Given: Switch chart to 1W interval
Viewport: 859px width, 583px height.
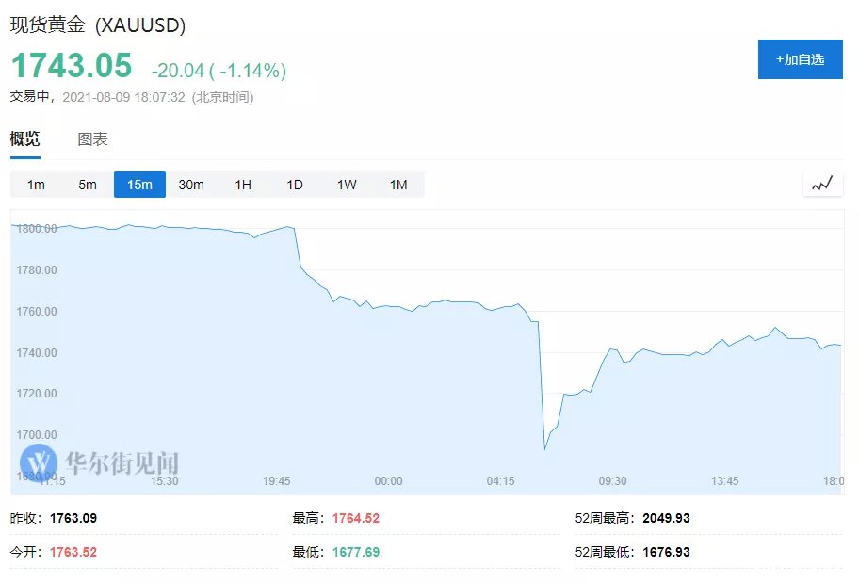Looking at the screenshot, I should coord(347,185).
